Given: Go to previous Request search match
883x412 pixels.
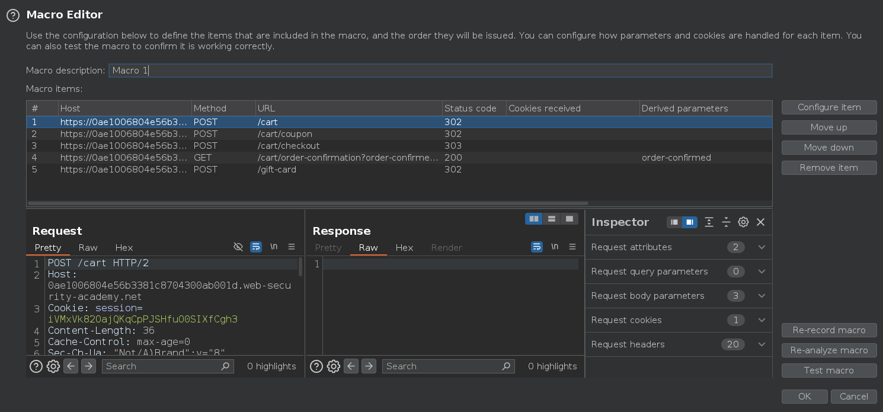Looking at the screenshot, I should tap(71, 366).
